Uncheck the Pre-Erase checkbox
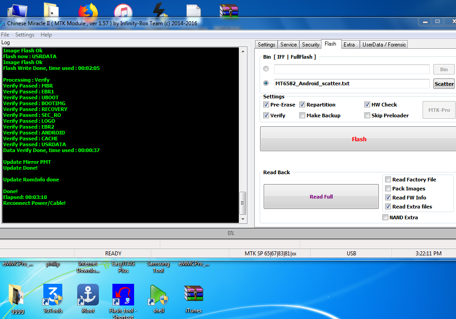 point(266,105)
